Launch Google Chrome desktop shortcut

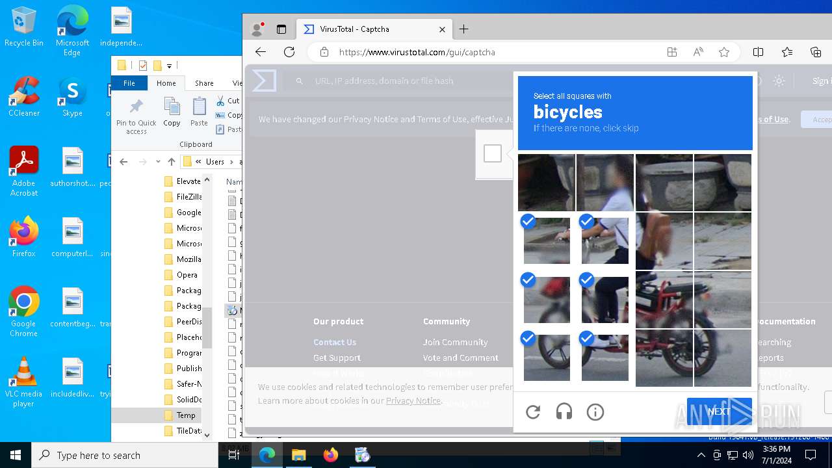pos(24,312)
